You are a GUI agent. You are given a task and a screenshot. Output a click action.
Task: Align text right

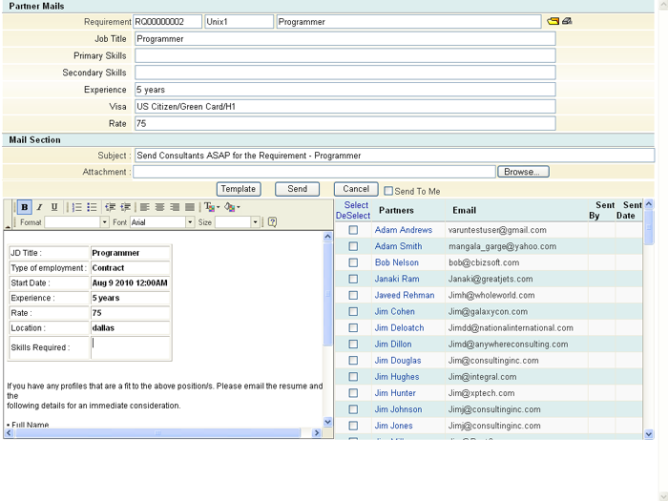(x=175, y=207)
